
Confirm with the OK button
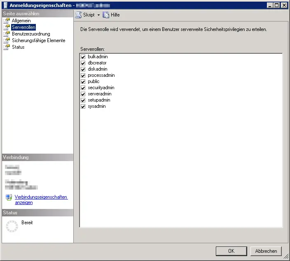[231, 251]
